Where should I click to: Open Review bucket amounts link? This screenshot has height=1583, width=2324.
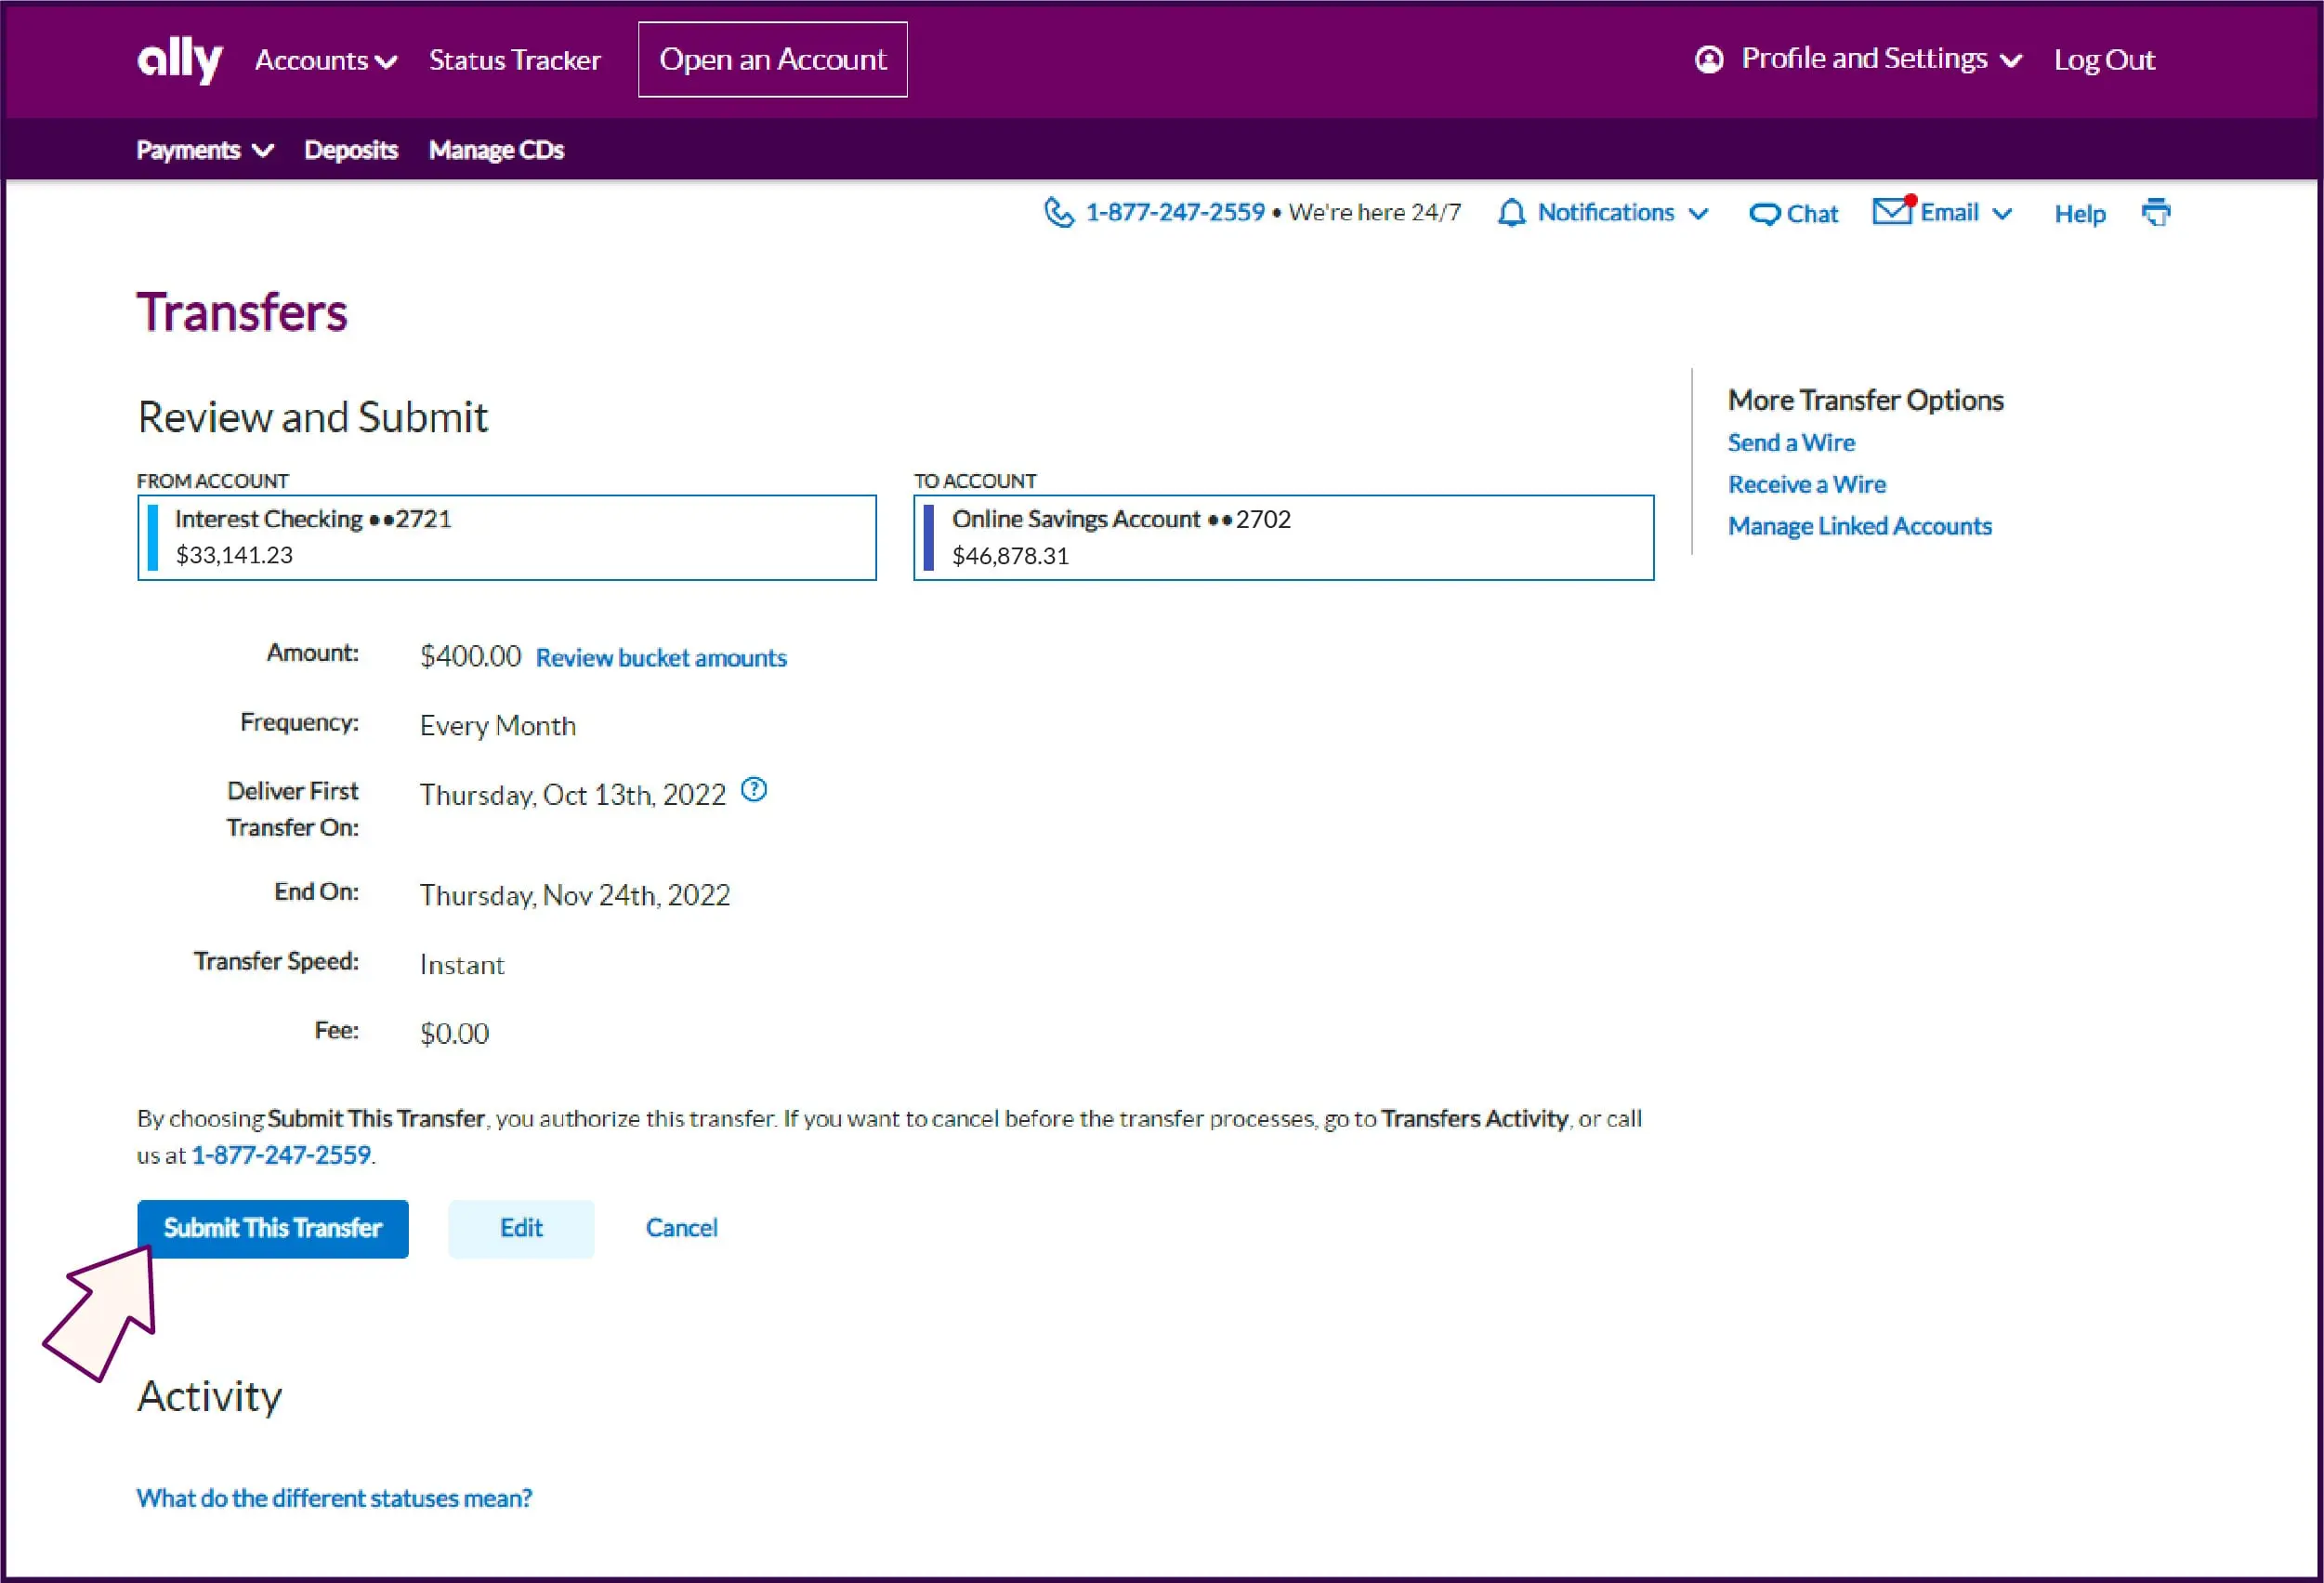pyautogui.click(x=660, y=657)
